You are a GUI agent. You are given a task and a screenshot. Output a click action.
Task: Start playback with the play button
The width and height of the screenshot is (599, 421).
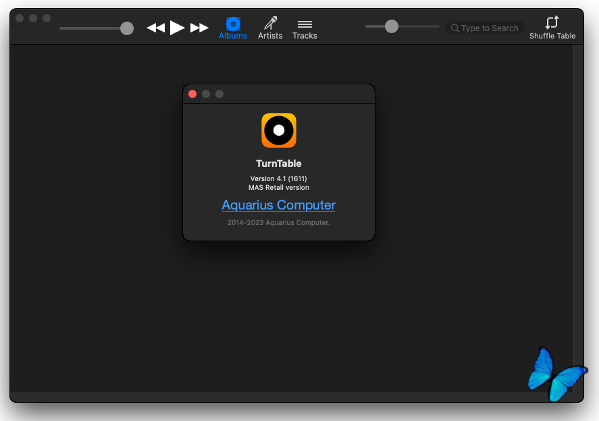pos(177,28)
